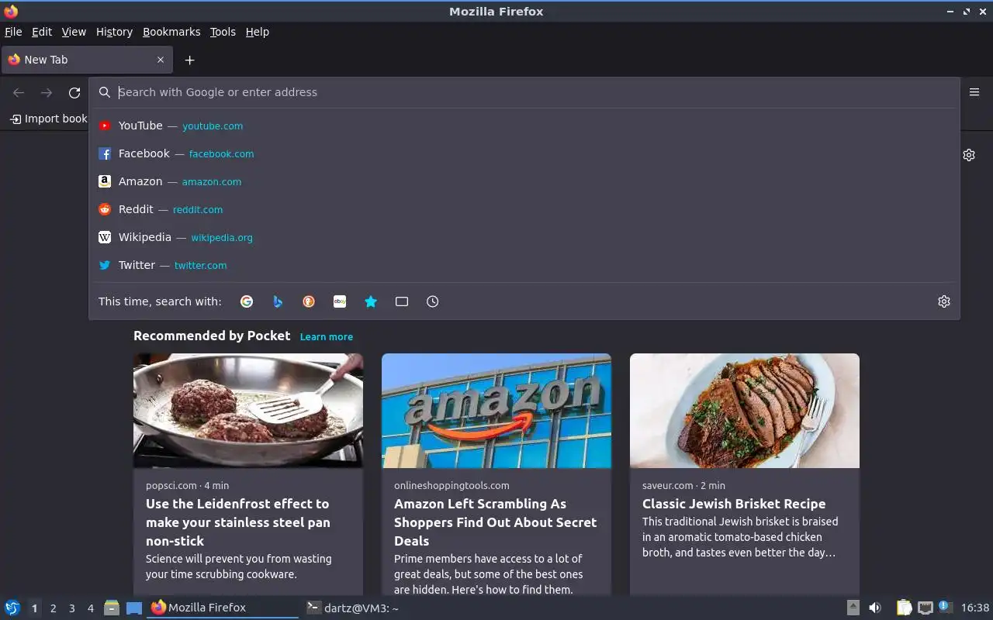Image resolution: width=993 pixels, height=620 pixels.
Task: Choose the amazon.com suggestion URL
Action: click(x=212, y=181)
